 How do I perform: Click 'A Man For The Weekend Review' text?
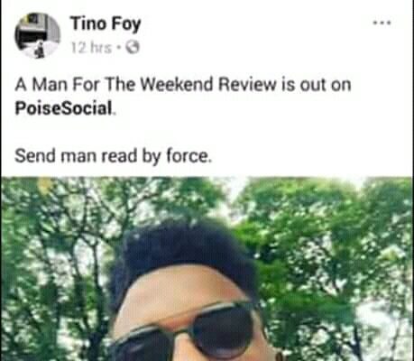tap(145, 85)
